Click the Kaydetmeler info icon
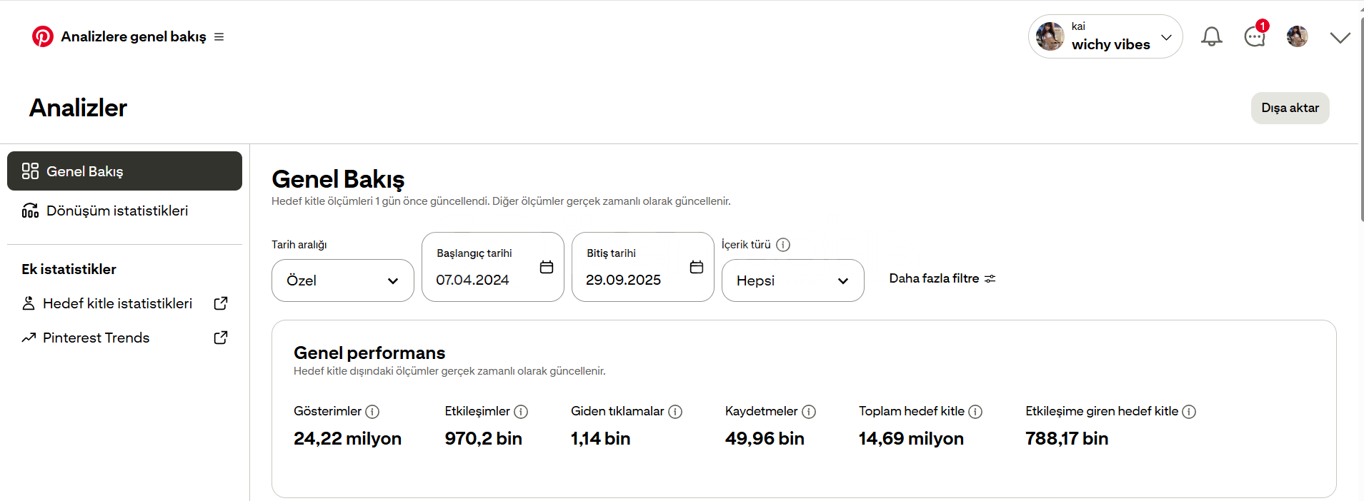1364x501 pixels. pyautogui.click(x=809, y=412)
